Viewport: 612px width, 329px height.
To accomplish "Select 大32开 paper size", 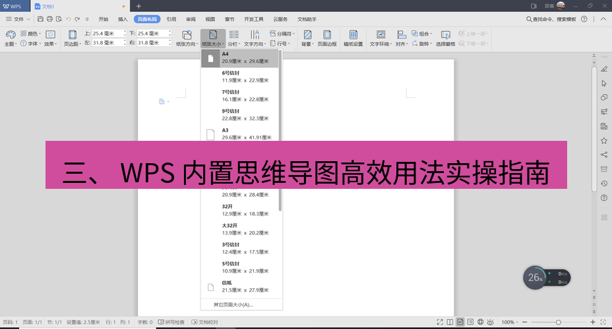I will pos(239,230).
